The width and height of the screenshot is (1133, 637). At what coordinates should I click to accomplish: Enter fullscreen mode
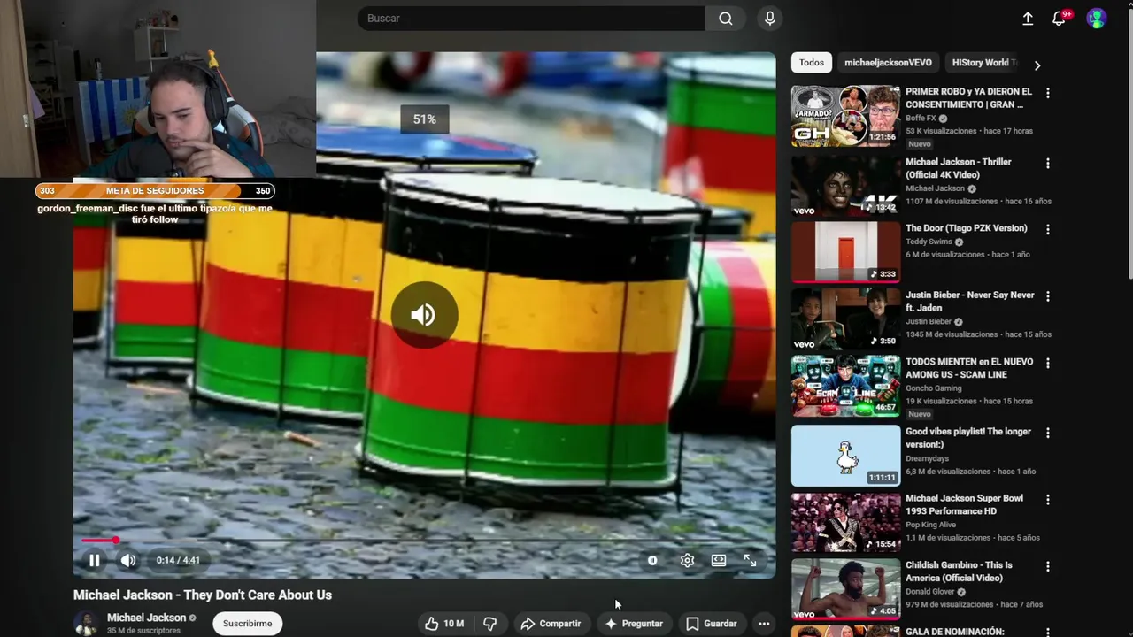pos(750,560)
